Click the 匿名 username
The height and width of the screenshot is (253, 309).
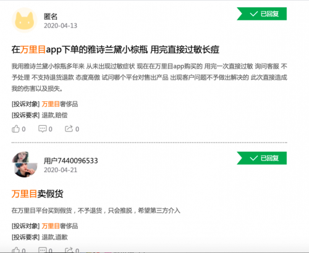(x=51, y=17)
